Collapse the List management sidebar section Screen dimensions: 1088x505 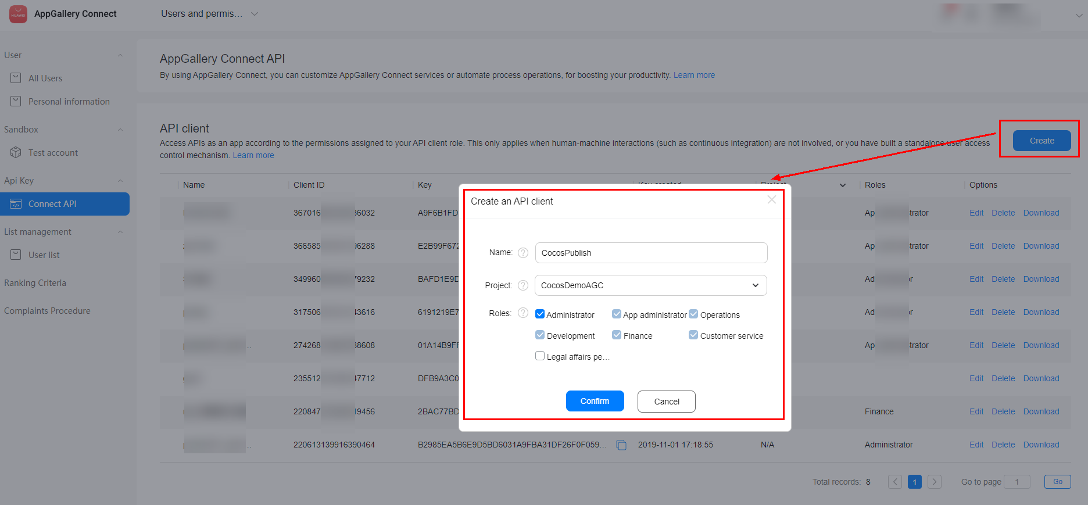[120, 232]
